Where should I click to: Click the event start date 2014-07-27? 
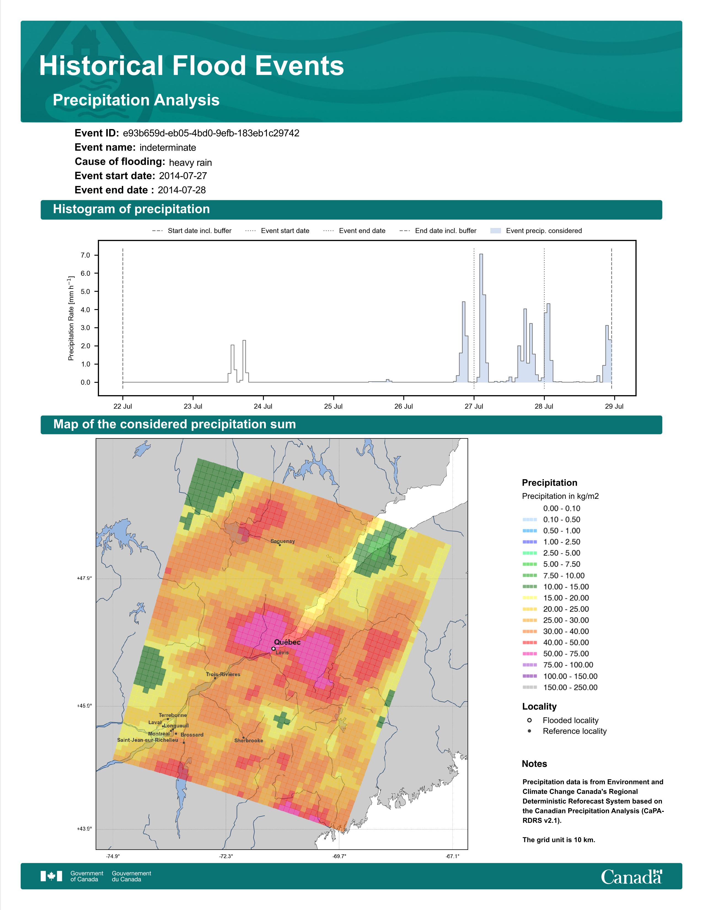[183, 176]
